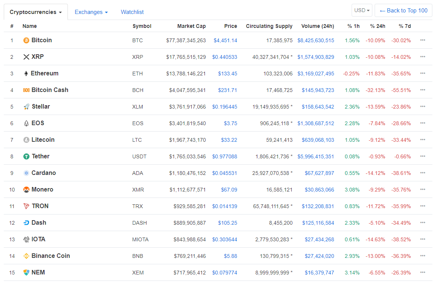
Task: Sort table by Market Cap column
Action: 191,26
